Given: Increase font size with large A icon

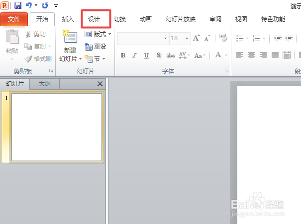Looking at the screenshot, I should (196, 38).
